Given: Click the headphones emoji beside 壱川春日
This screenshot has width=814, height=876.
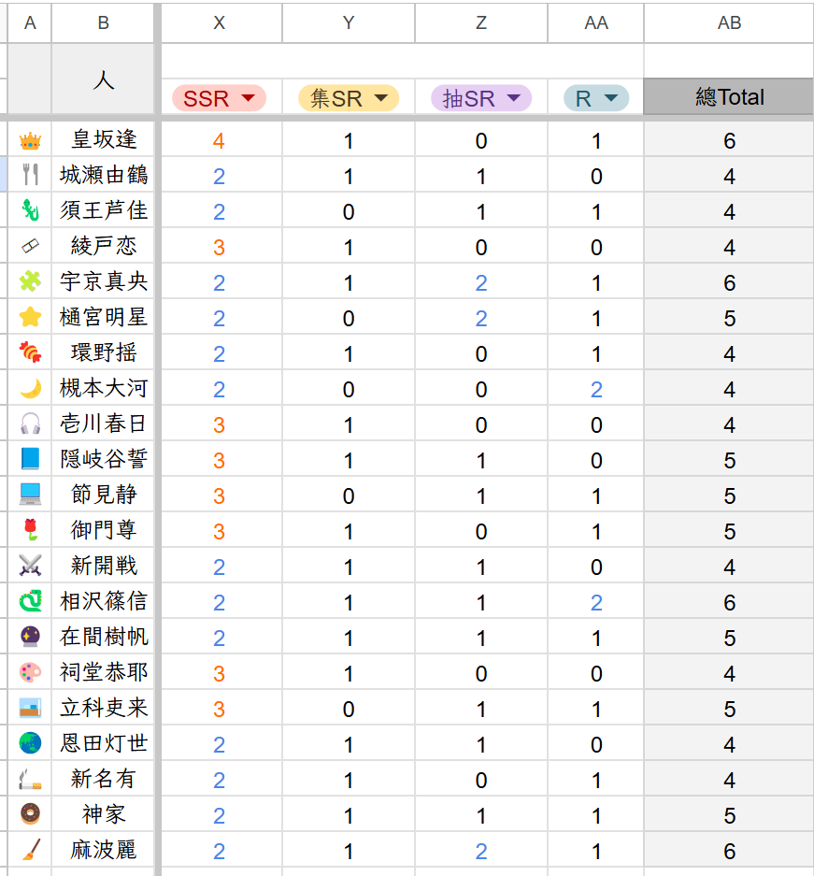Looking at the screenshot, I should pyautogui.click(x=30, y=424).
